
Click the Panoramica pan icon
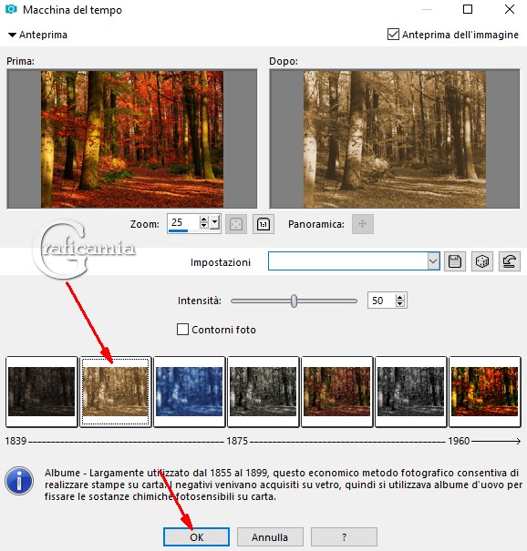tap(363, 223)
